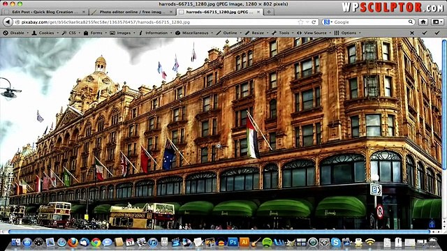Screen dimensions: 447x251
Task: Open the Options developer menu
Action: click(347, 33)
